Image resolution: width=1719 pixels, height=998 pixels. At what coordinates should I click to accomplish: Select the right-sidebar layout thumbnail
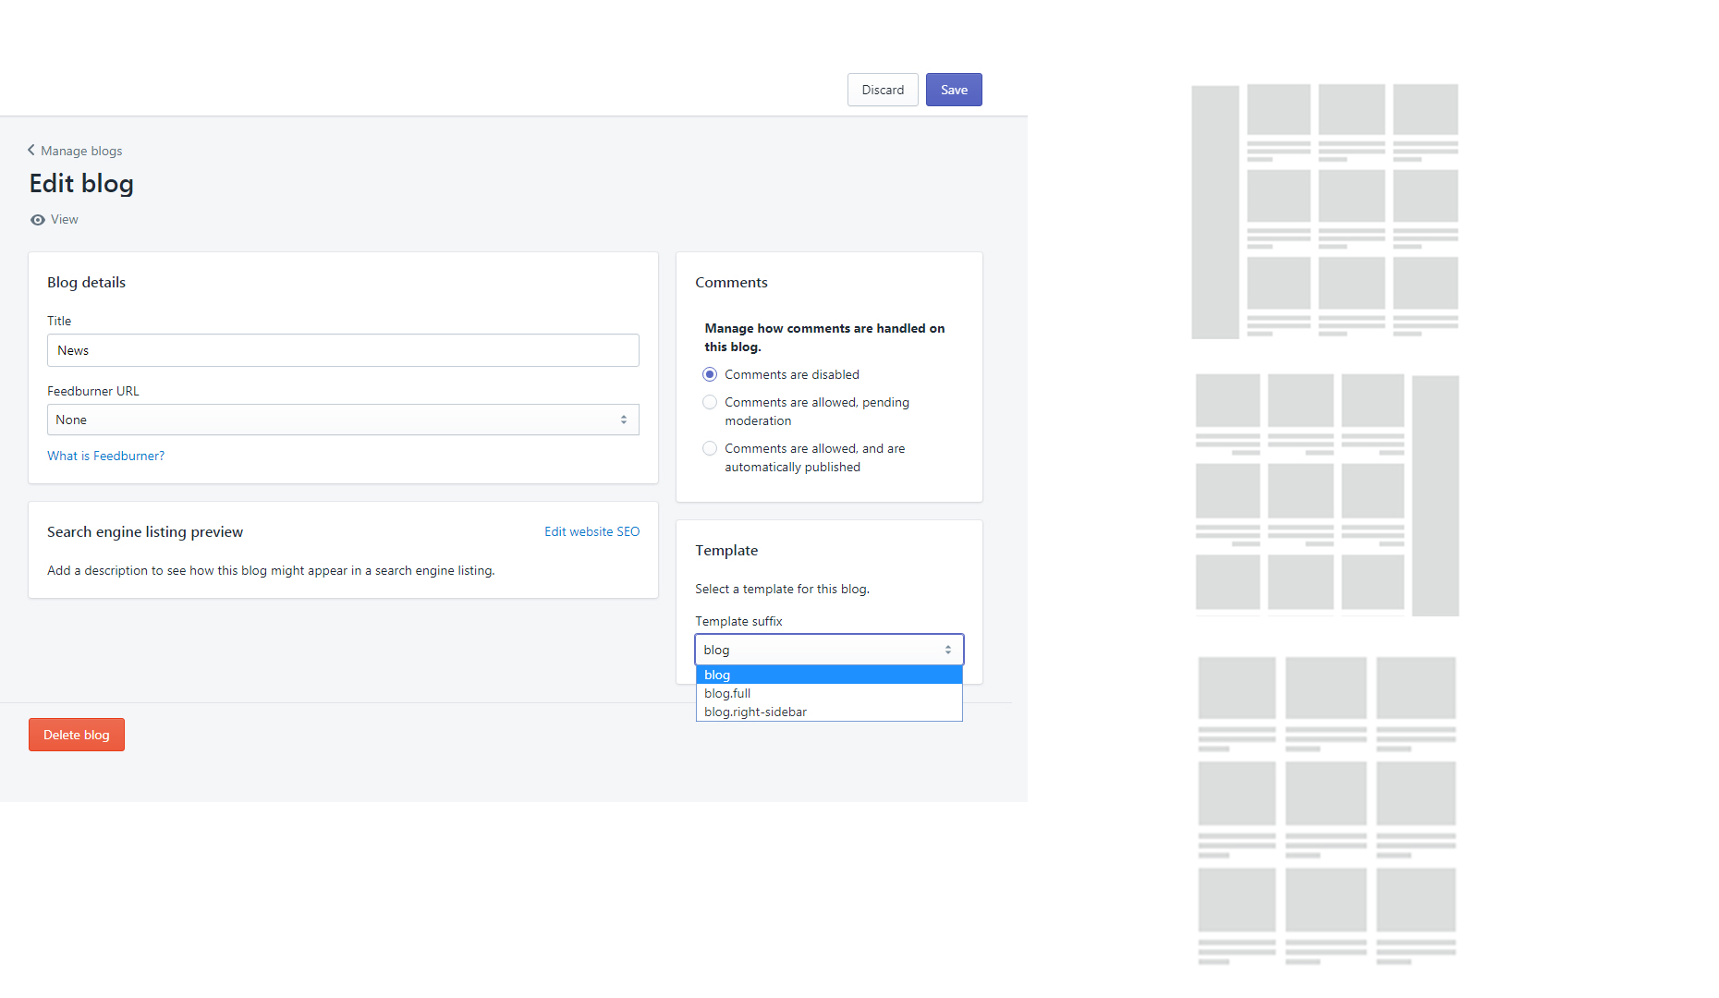[x=1326, y=494]
